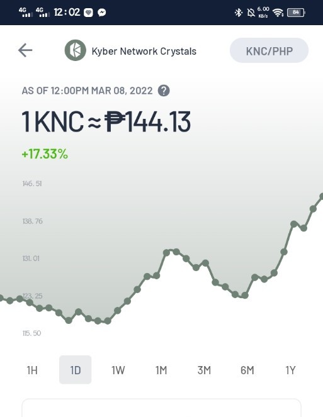Tap the Messenger notification icon
The image size is (323, 417).
(102, 13)
